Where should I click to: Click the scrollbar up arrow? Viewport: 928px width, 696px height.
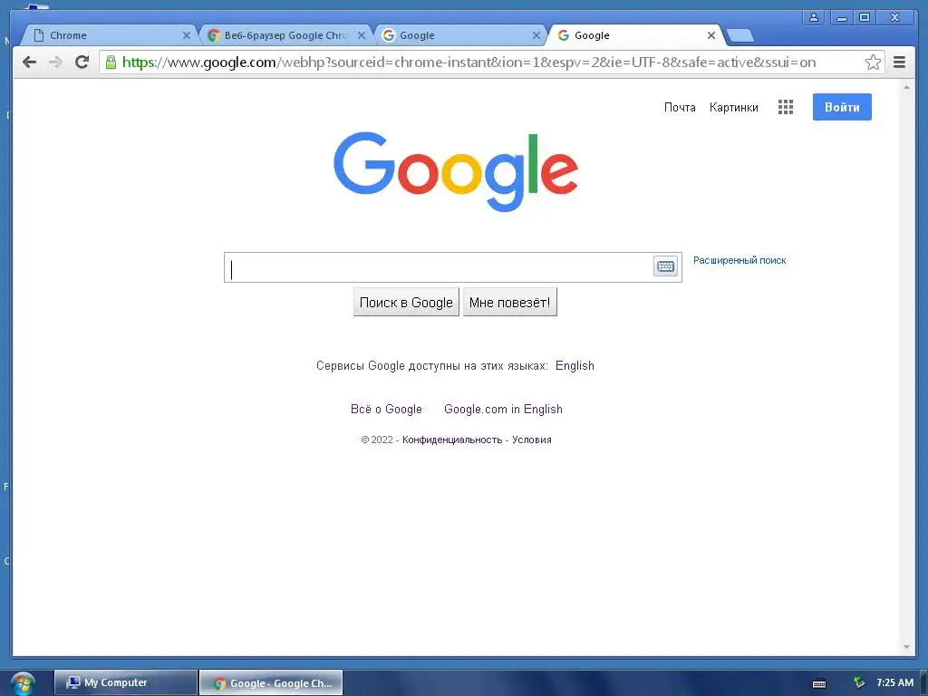click(906, 87)
